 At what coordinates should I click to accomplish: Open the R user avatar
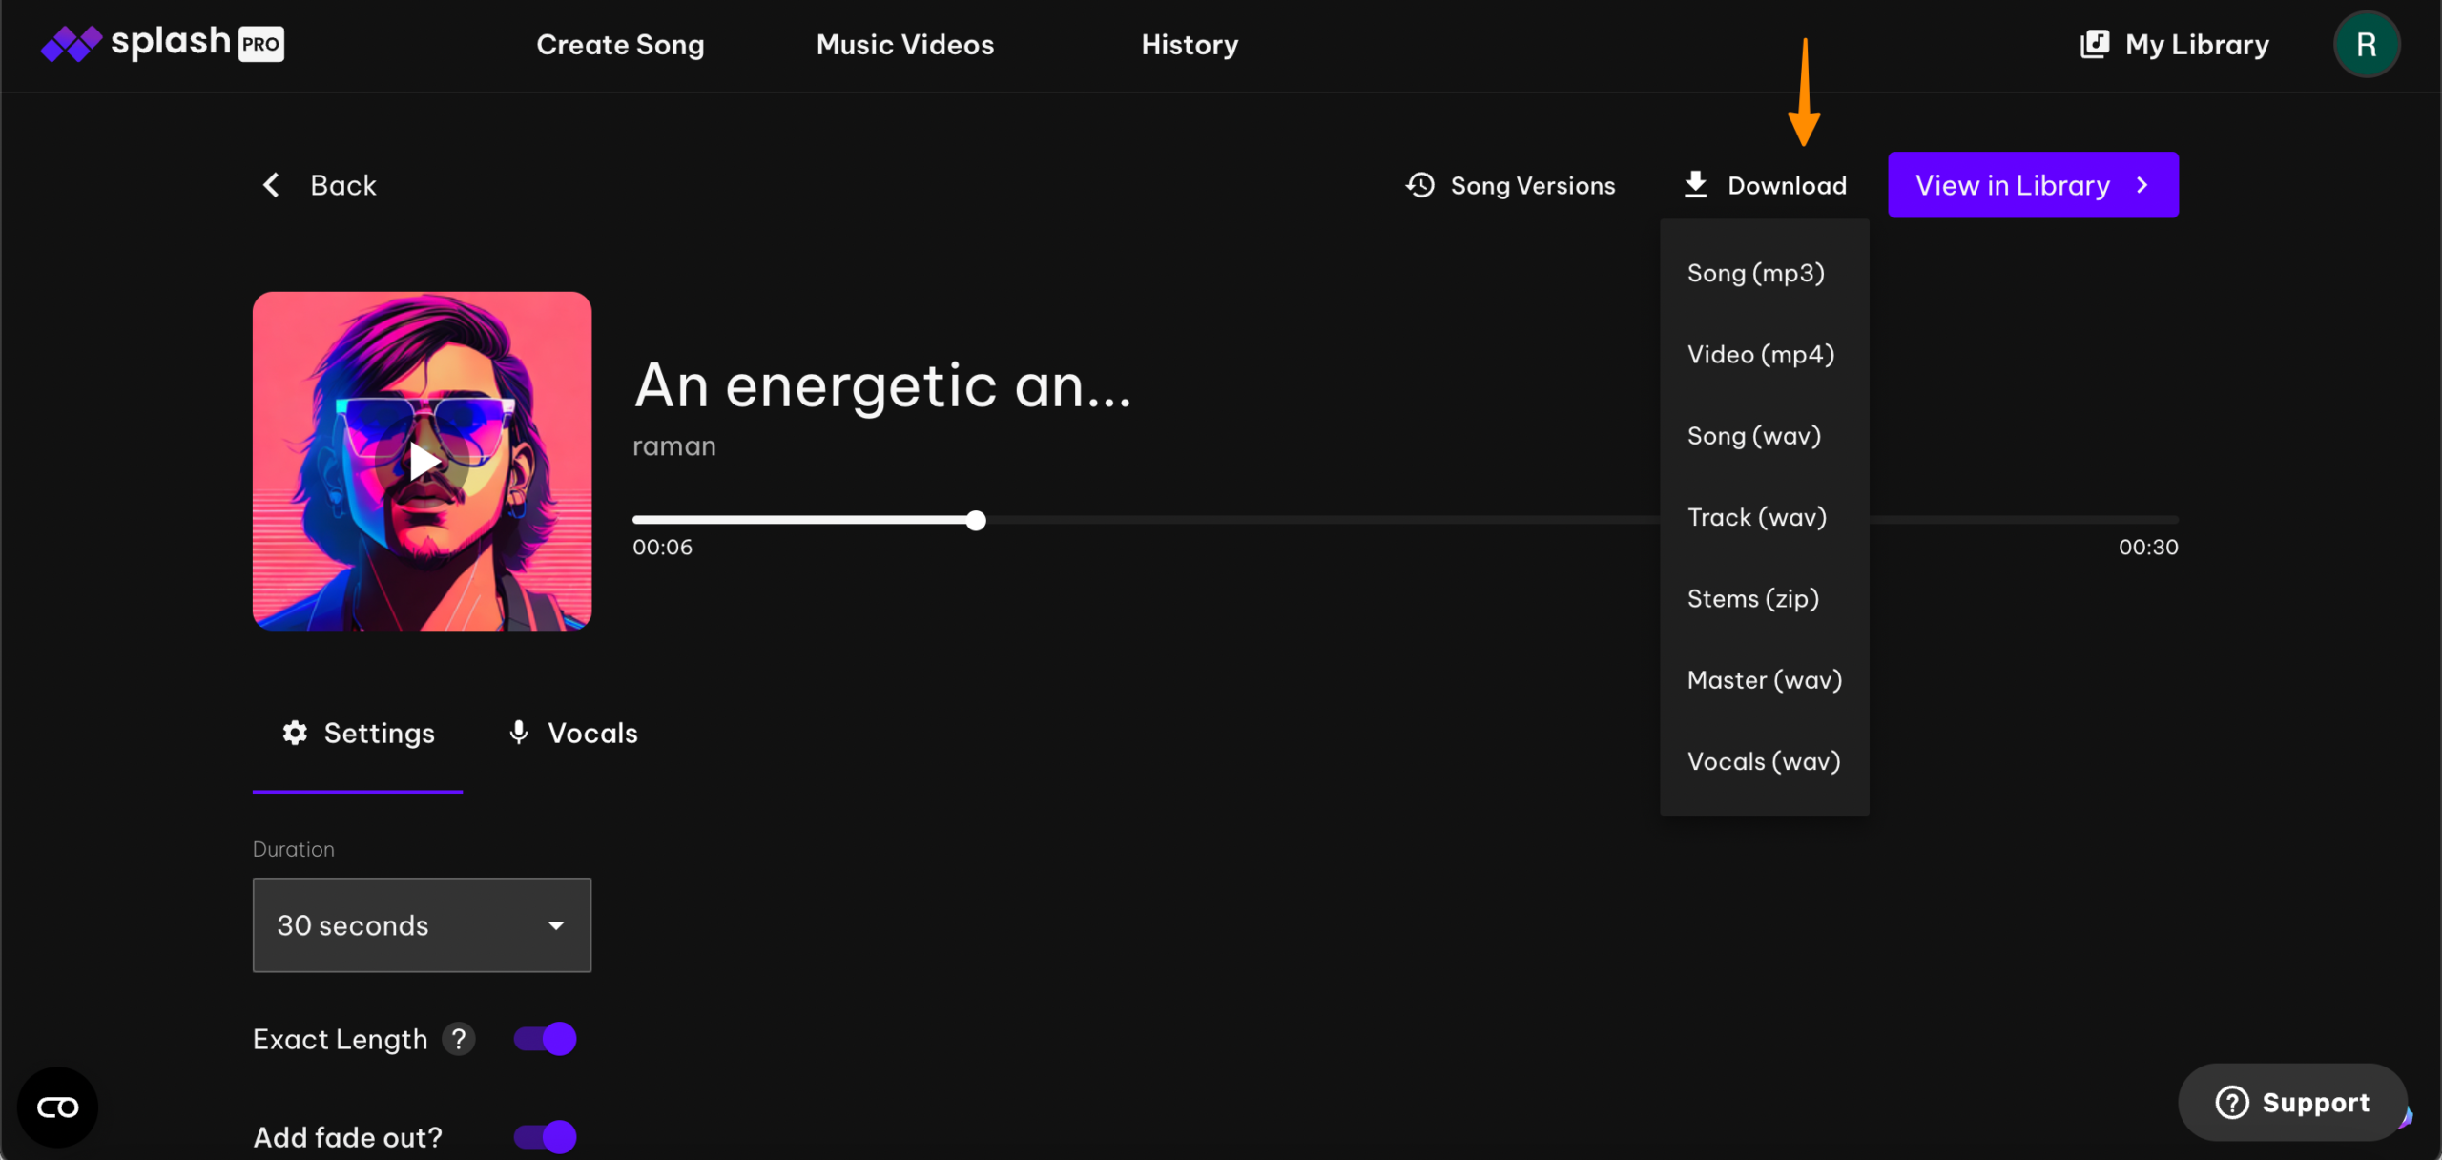point(2366,44)
